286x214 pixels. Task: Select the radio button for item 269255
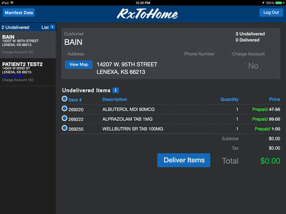pyautogui.click(x=64, y=128)
